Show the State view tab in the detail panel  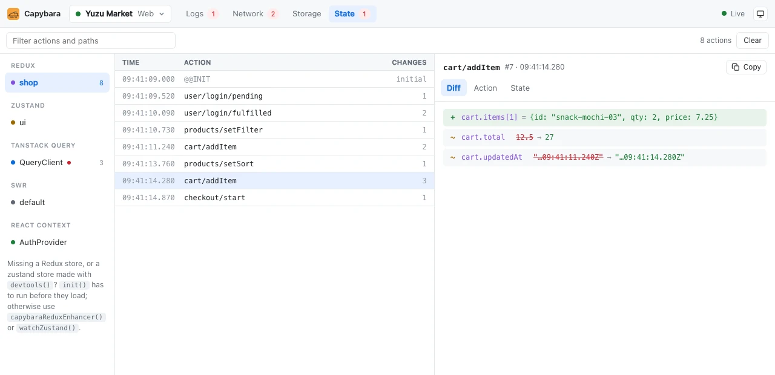(520, 88)
